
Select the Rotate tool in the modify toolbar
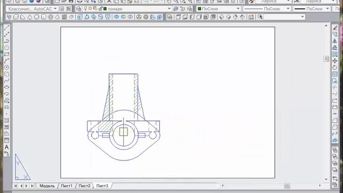pyautogui.click(x=335, y=68)
